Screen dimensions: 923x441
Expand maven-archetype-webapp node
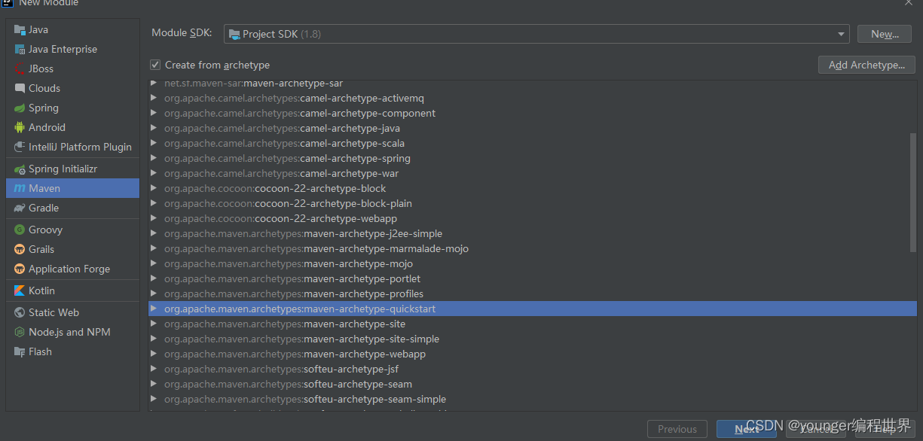click(x=154, y=354)
